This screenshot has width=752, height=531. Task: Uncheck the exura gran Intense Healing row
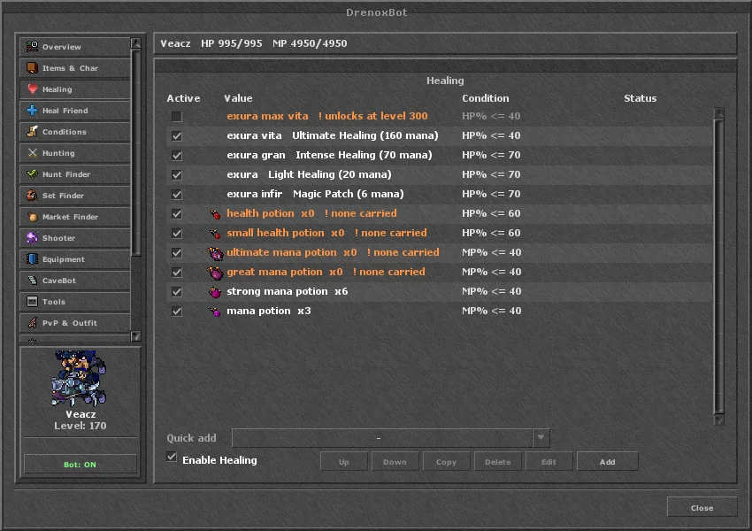click(x=176, y=155)
